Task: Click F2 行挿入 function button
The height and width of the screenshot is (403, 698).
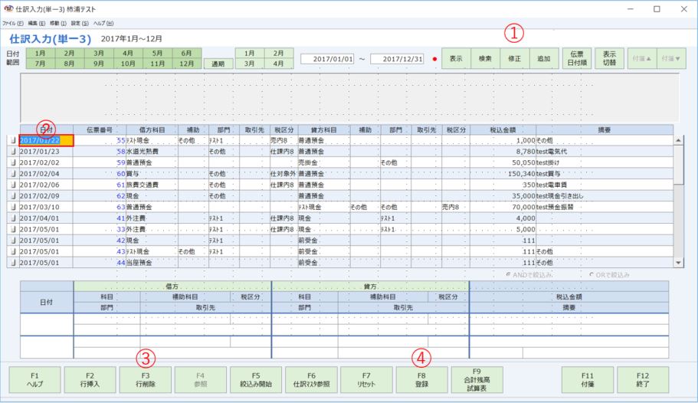Action: click(x=90, y=380)
